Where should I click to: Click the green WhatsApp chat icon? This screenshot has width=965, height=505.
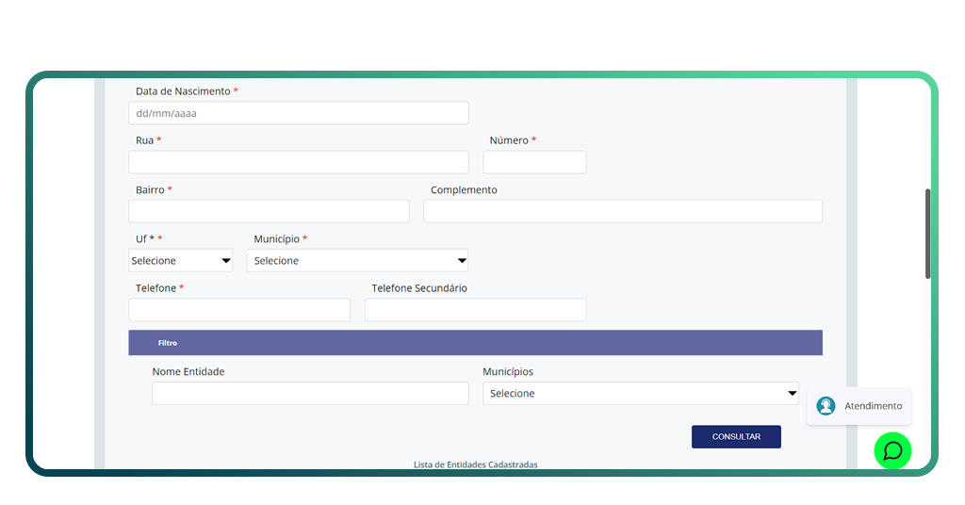[892, 450]
